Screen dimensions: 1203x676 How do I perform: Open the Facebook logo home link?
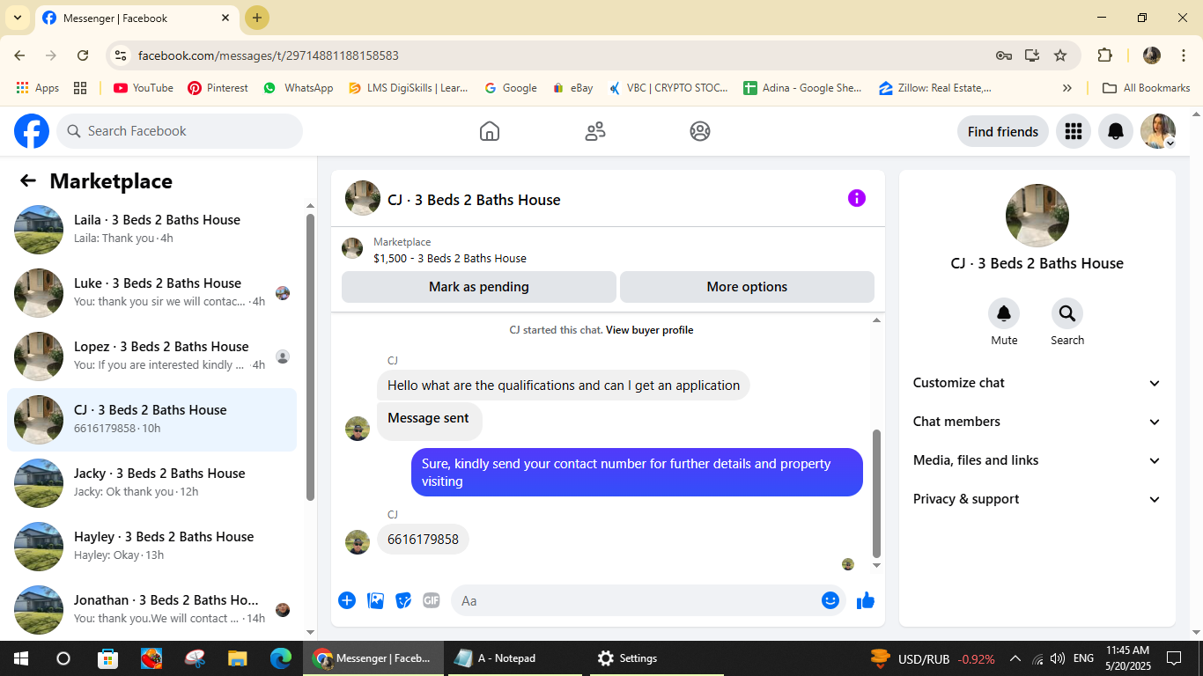click(x=32, y=131)
